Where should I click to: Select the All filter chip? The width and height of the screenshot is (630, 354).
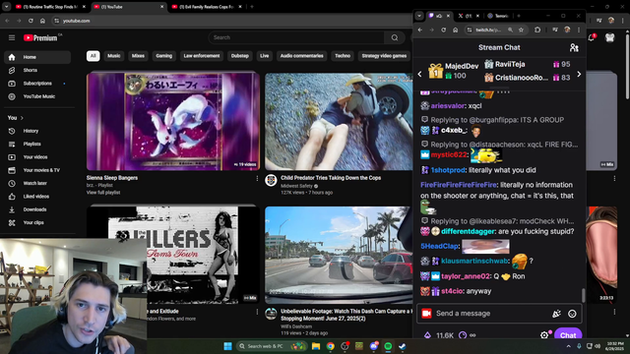(x=94, y=56)
